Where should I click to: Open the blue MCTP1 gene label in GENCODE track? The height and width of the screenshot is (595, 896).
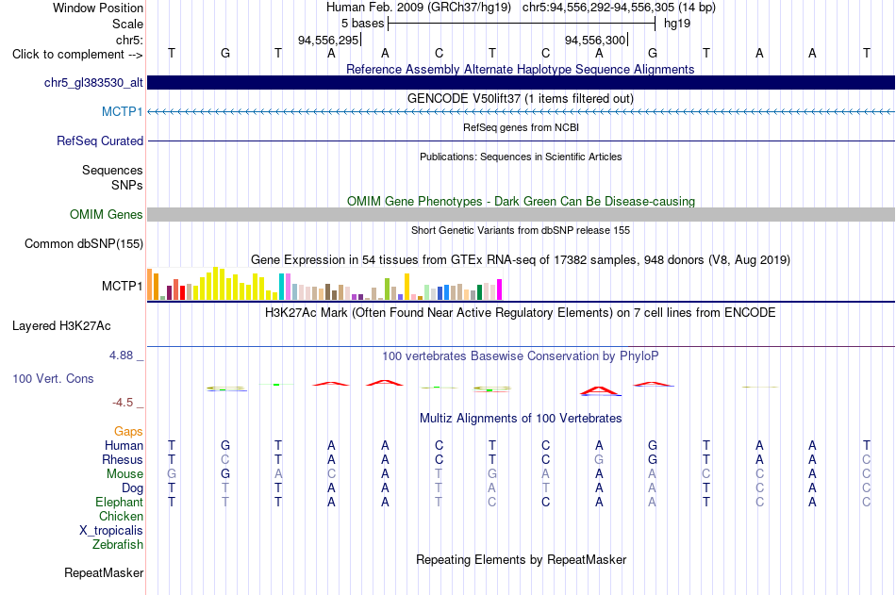(x=122, y=111)
